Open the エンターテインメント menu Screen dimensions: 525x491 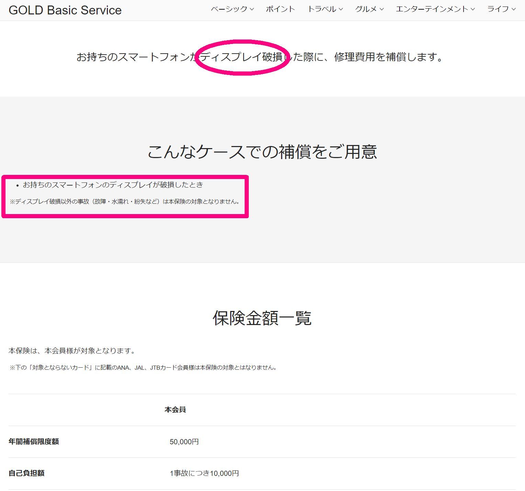(432, 9)
